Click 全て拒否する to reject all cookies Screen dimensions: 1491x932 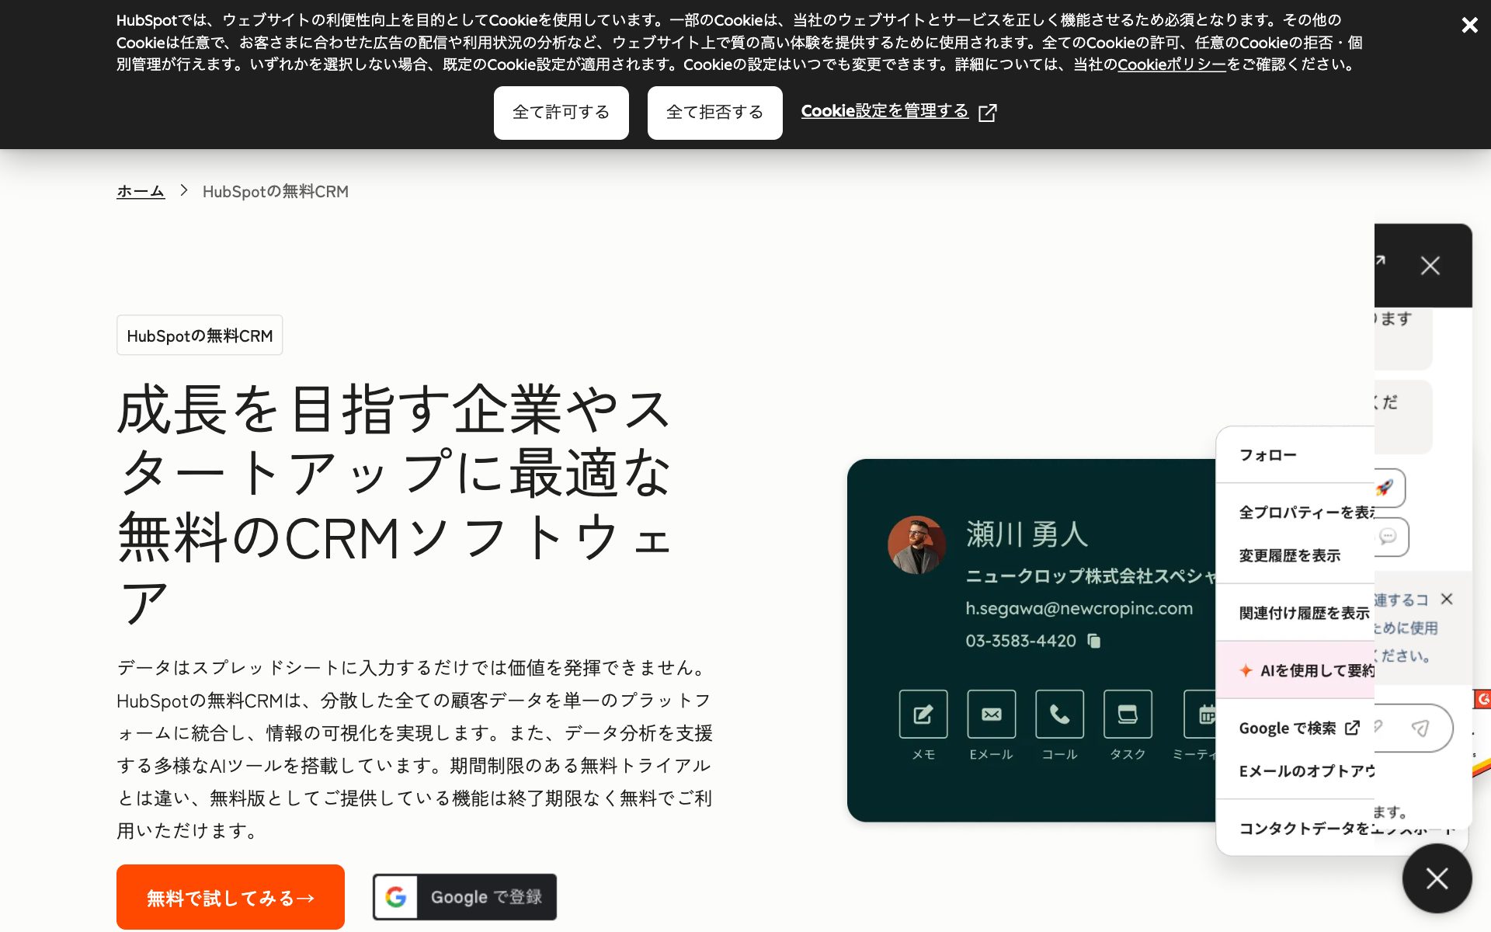coord(714,113)
